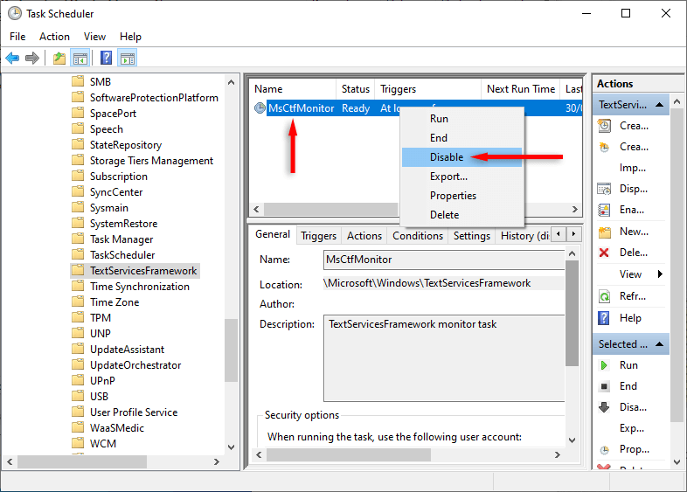
Task: Click the green Run icon in Actions pane
Action: point(604,365)
